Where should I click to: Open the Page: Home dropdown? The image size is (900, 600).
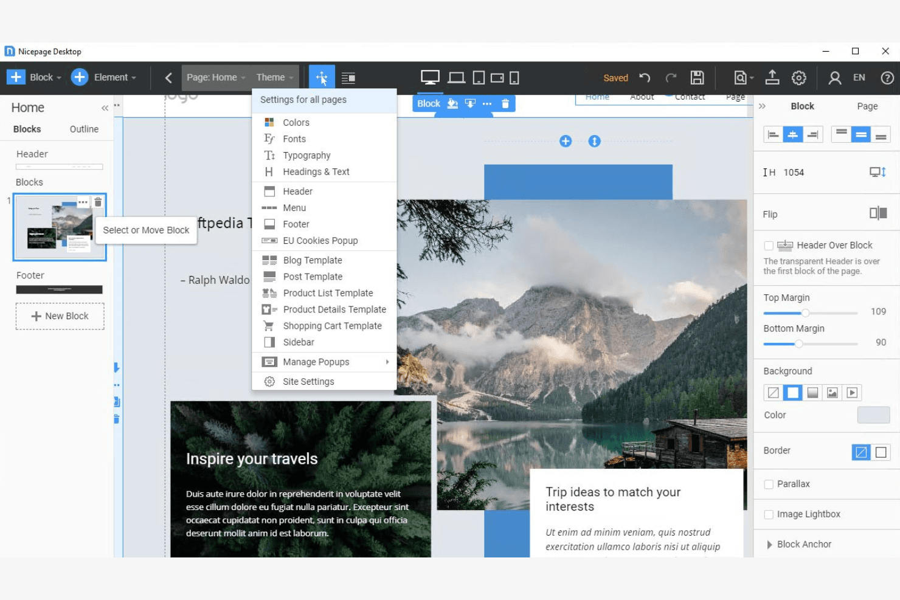click(215, 77)
